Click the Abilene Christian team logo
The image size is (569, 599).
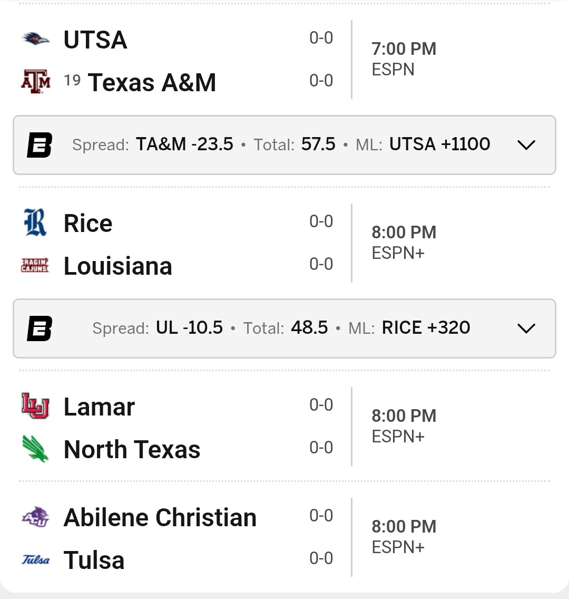pyautogui.click(x=35, y=517)
